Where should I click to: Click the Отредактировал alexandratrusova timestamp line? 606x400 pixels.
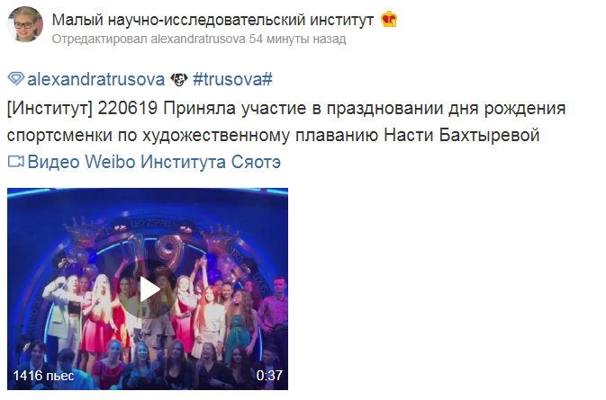click(199, 39)
